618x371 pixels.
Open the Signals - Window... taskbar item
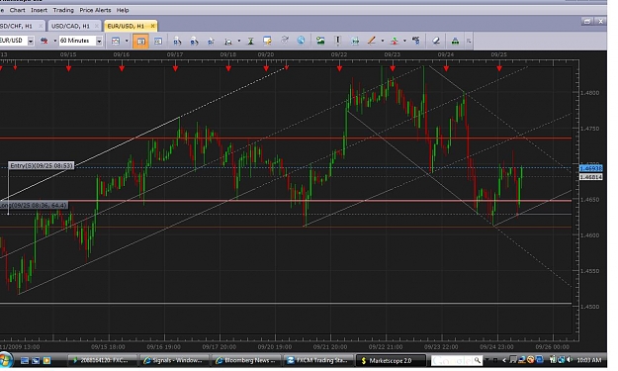coord(175,360)
